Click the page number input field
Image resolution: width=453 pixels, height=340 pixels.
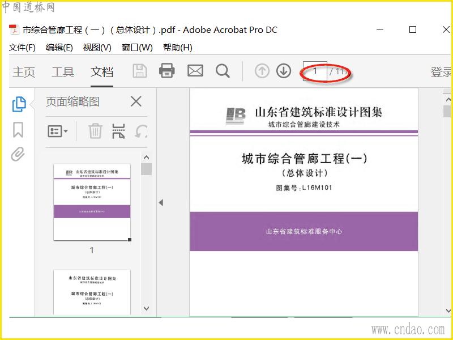315,71
